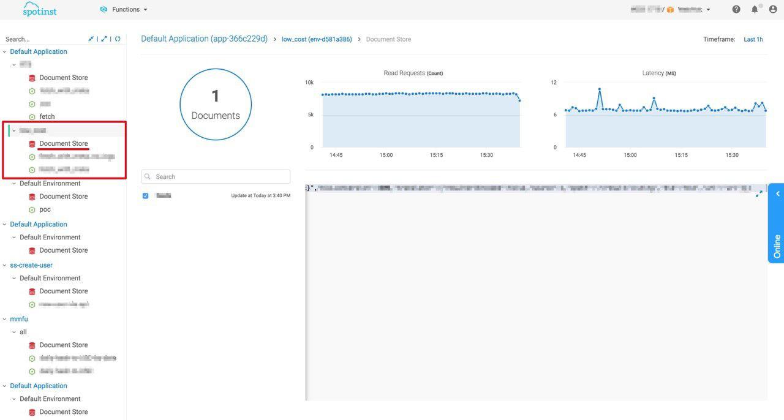This screenshot has width=784, height=420.
Task: Collapse the ss-create-user application group
Action: pyautogui.click(x=4, y=264)
